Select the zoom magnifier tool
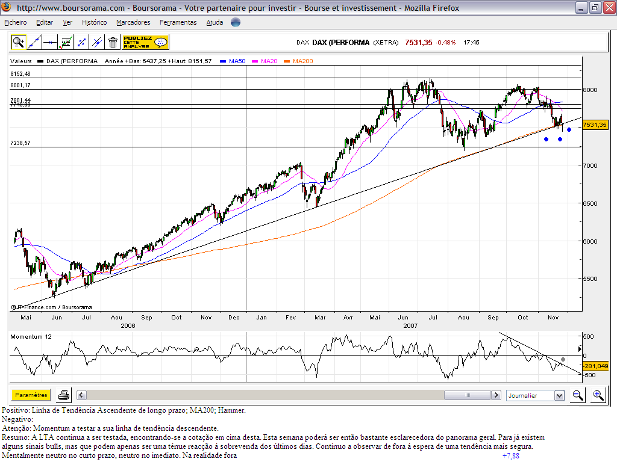The image size is (617, 462). 19,42
